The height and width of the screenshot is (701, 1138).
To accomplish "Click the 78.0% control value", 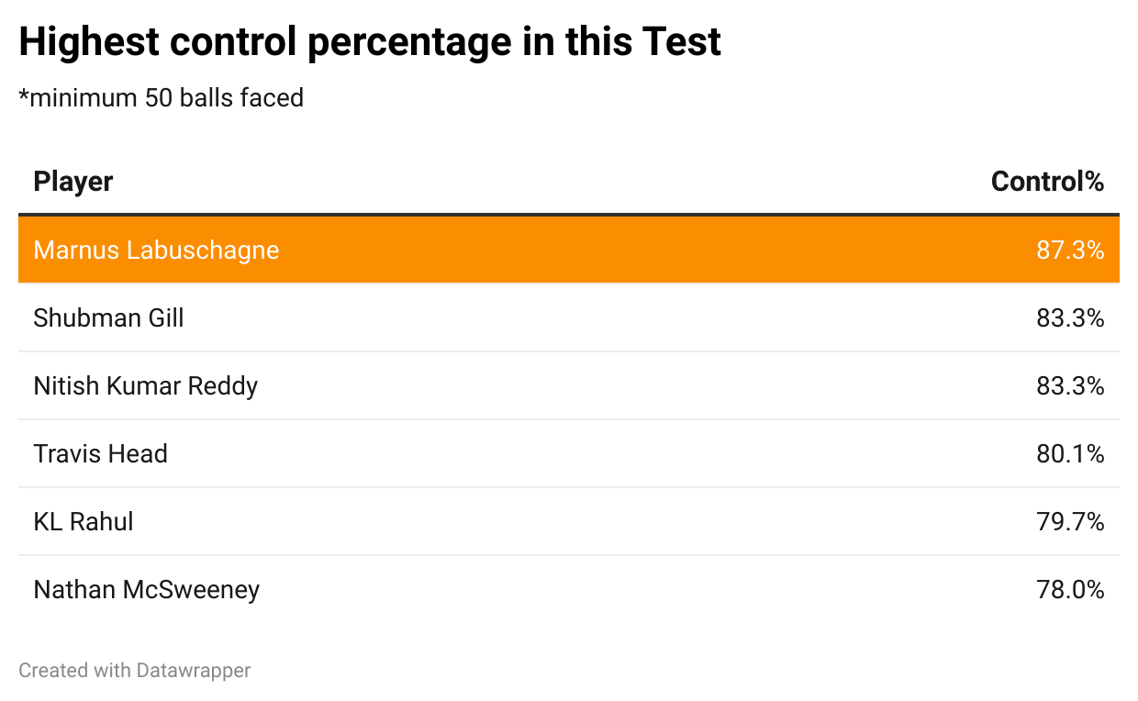I will pos(1070,589).
